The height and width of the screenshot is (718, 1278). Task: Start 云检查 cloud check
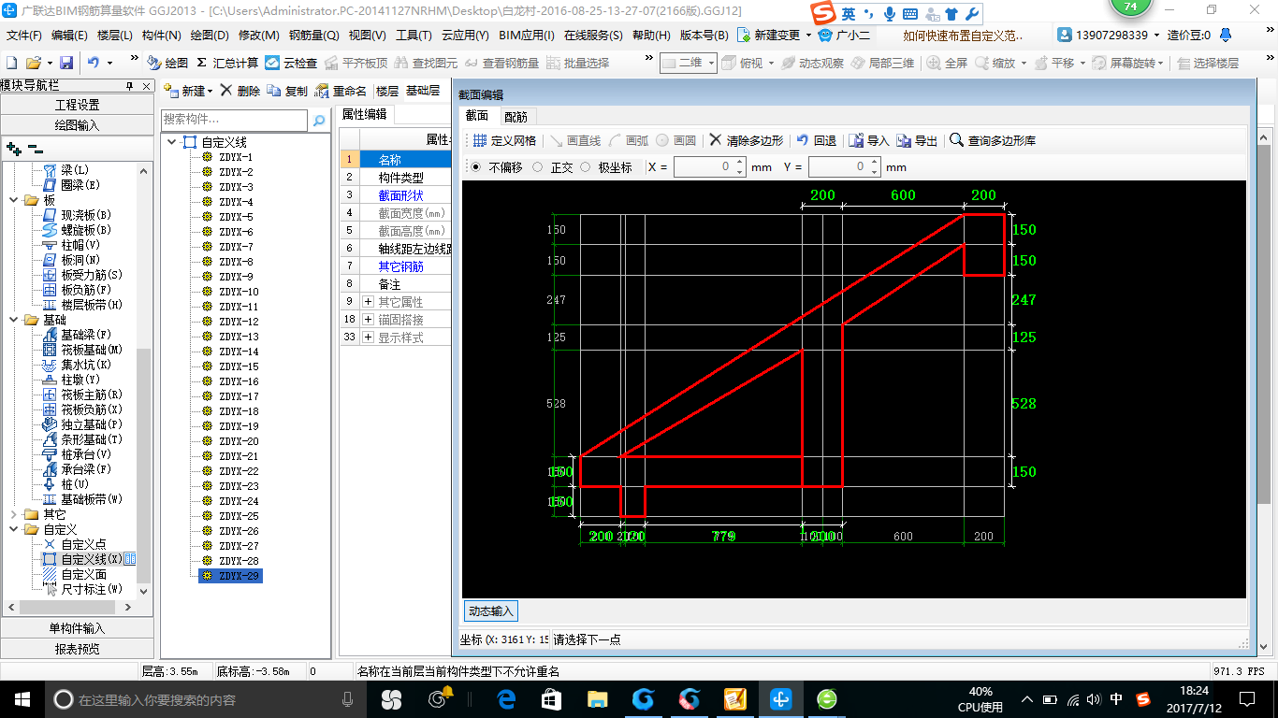coord(291,63)
